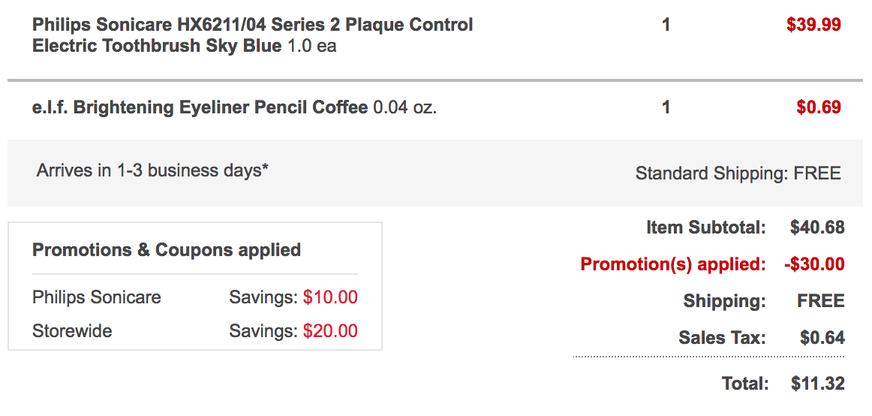Image resolution: width=872 pixels, height=416 pixels.
Task: Click the toothbrush quantity value
Action: (666, 25)
